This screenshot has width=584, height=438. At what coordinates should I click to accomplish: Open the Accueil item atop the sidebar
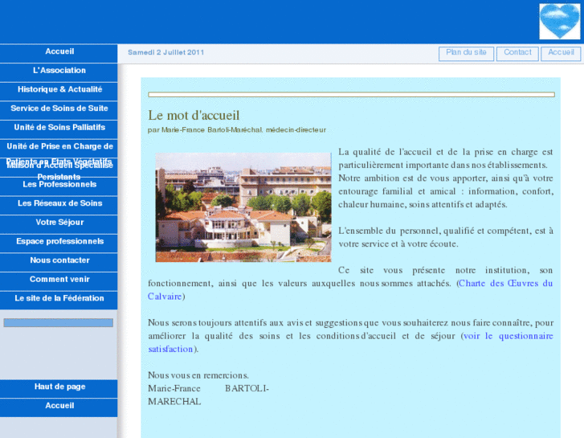59,53
